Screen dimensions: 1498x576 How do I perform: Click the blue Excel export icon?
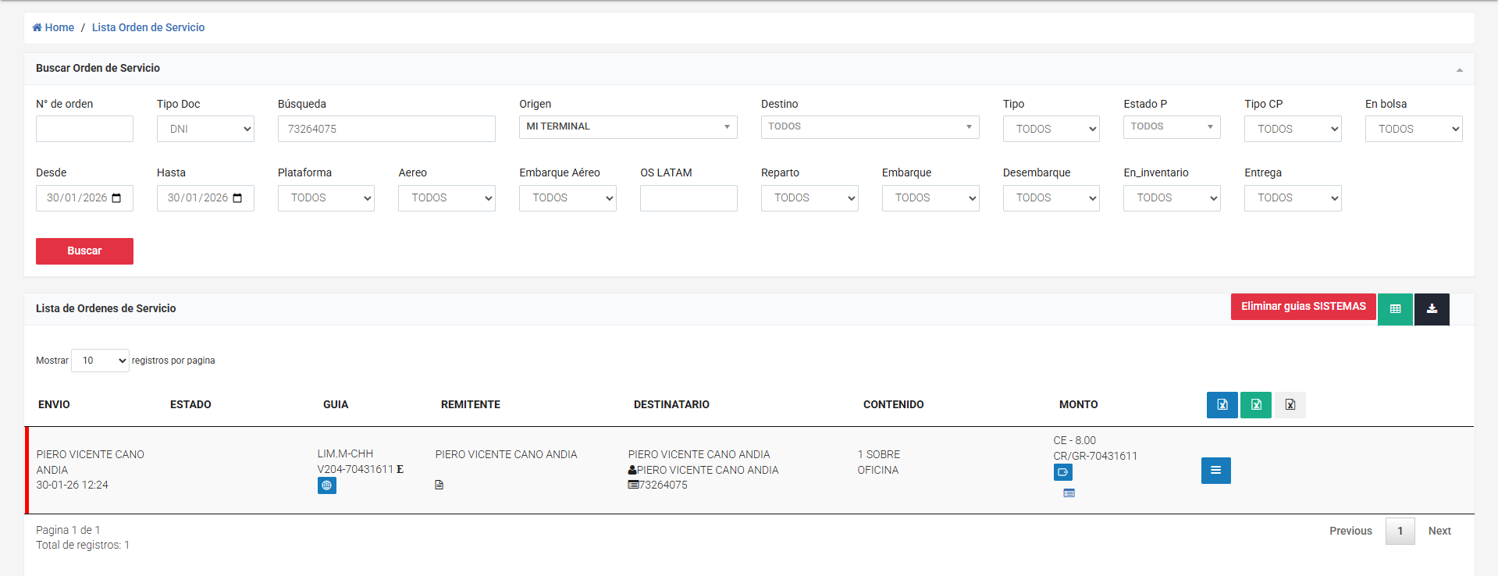pos(1222,405)
